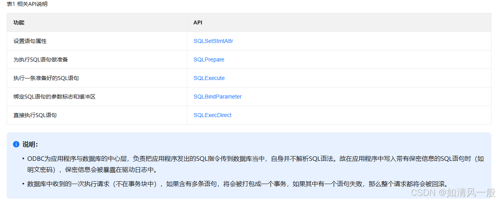Click the 直接执行SQL语句 table cell
497x201 pixels.
coord(97,115)
